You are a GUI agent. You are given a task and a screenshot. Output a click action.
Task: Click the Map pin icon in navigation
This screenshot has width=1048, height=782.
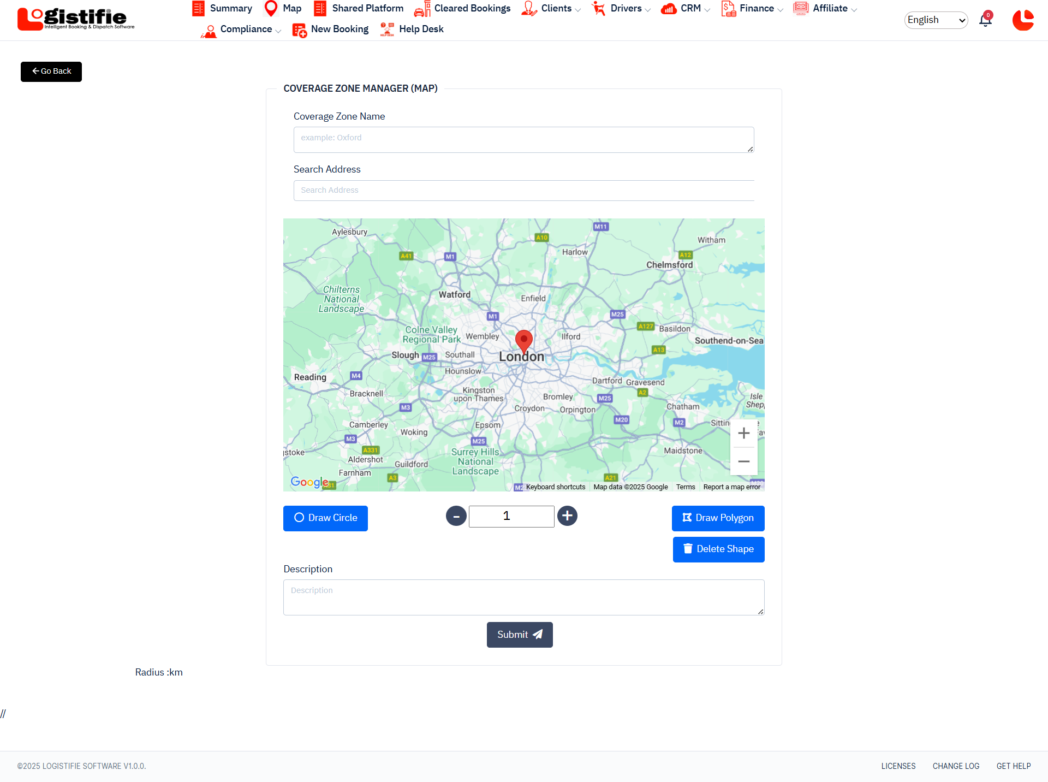tap(271, 8)
